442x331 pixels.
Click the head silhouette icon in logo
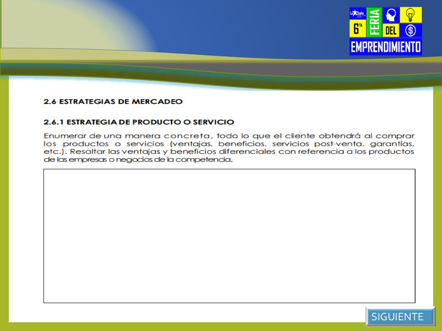(x=391, y=15)
